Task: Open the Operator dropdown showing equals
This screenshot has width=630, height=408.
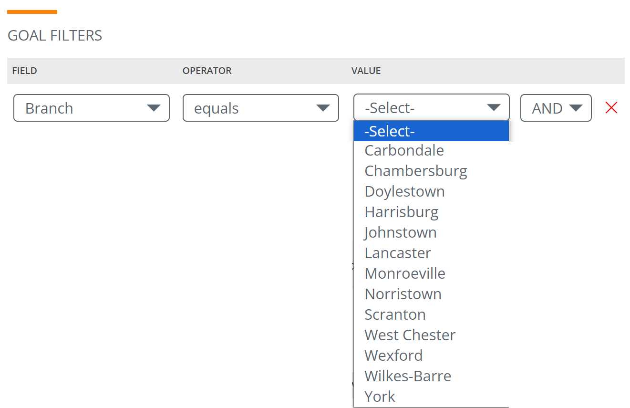Action: point(261,108)
